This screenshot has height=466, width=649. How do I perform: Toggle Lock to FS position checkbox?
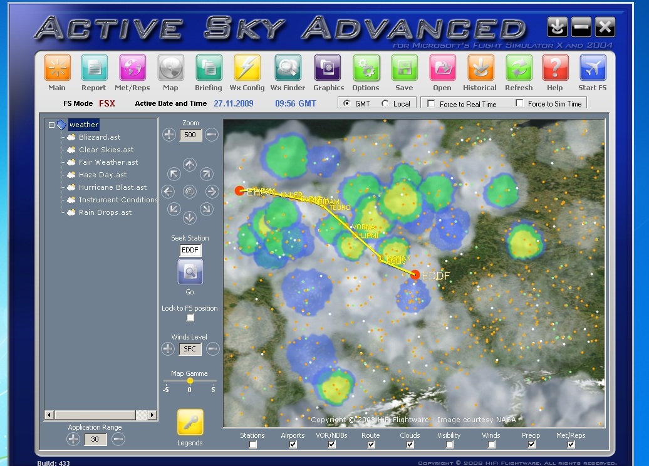[190, 318]
